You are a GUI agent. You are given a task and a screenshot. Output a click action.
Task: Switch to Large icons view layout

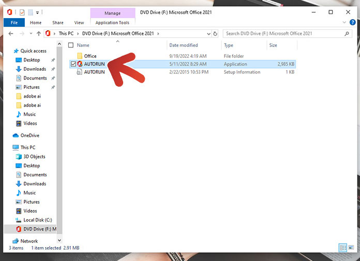pos(351,248)
